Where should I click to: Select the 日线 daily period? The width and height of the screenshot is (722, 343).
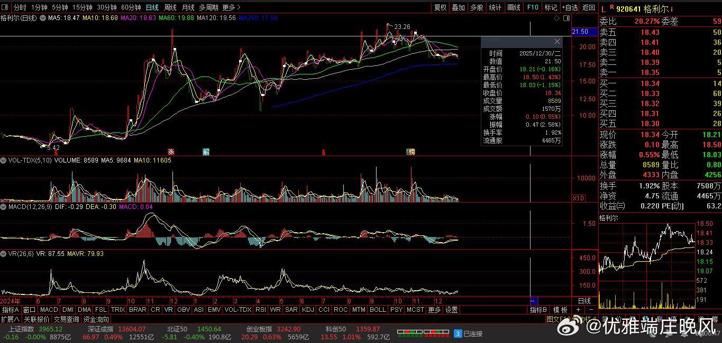[x=152, y=7]
